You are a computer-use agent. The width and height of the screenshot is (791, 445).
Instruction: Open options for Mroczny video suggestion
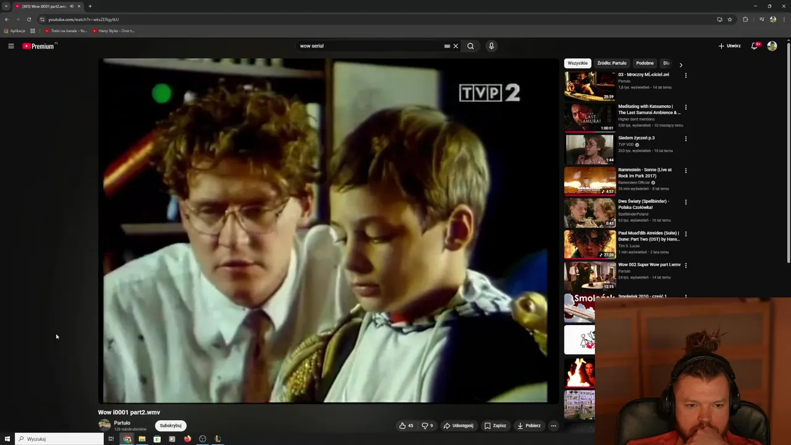coord(685,75)
